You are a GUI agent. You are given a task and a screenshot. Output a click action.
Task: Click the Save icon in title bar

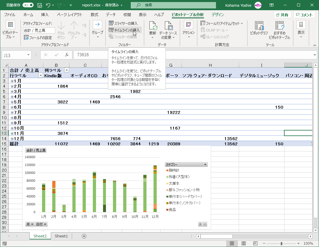coord(39,5)
